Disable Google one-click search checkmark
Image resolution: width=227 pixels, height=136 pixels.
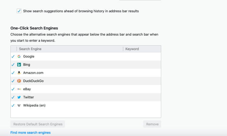point(13,56)
